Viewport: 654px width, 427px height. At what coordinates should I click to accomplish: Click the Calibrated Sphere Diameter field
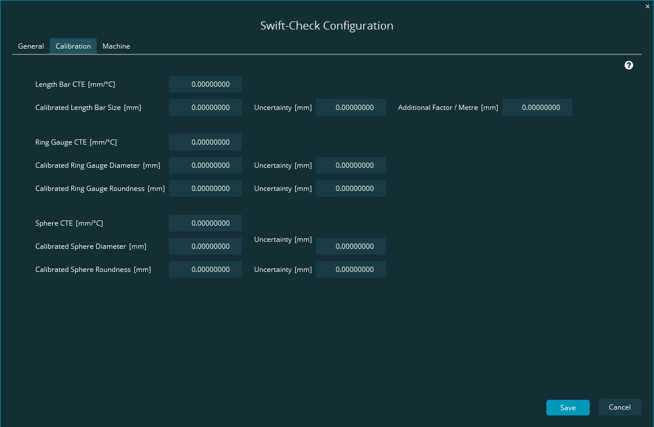(x=205, y=246)
